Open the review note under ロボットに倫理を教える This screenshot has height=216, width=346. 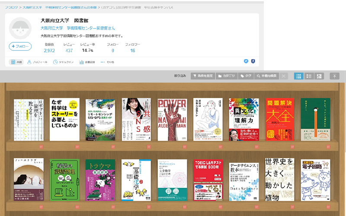click(41, 146)
